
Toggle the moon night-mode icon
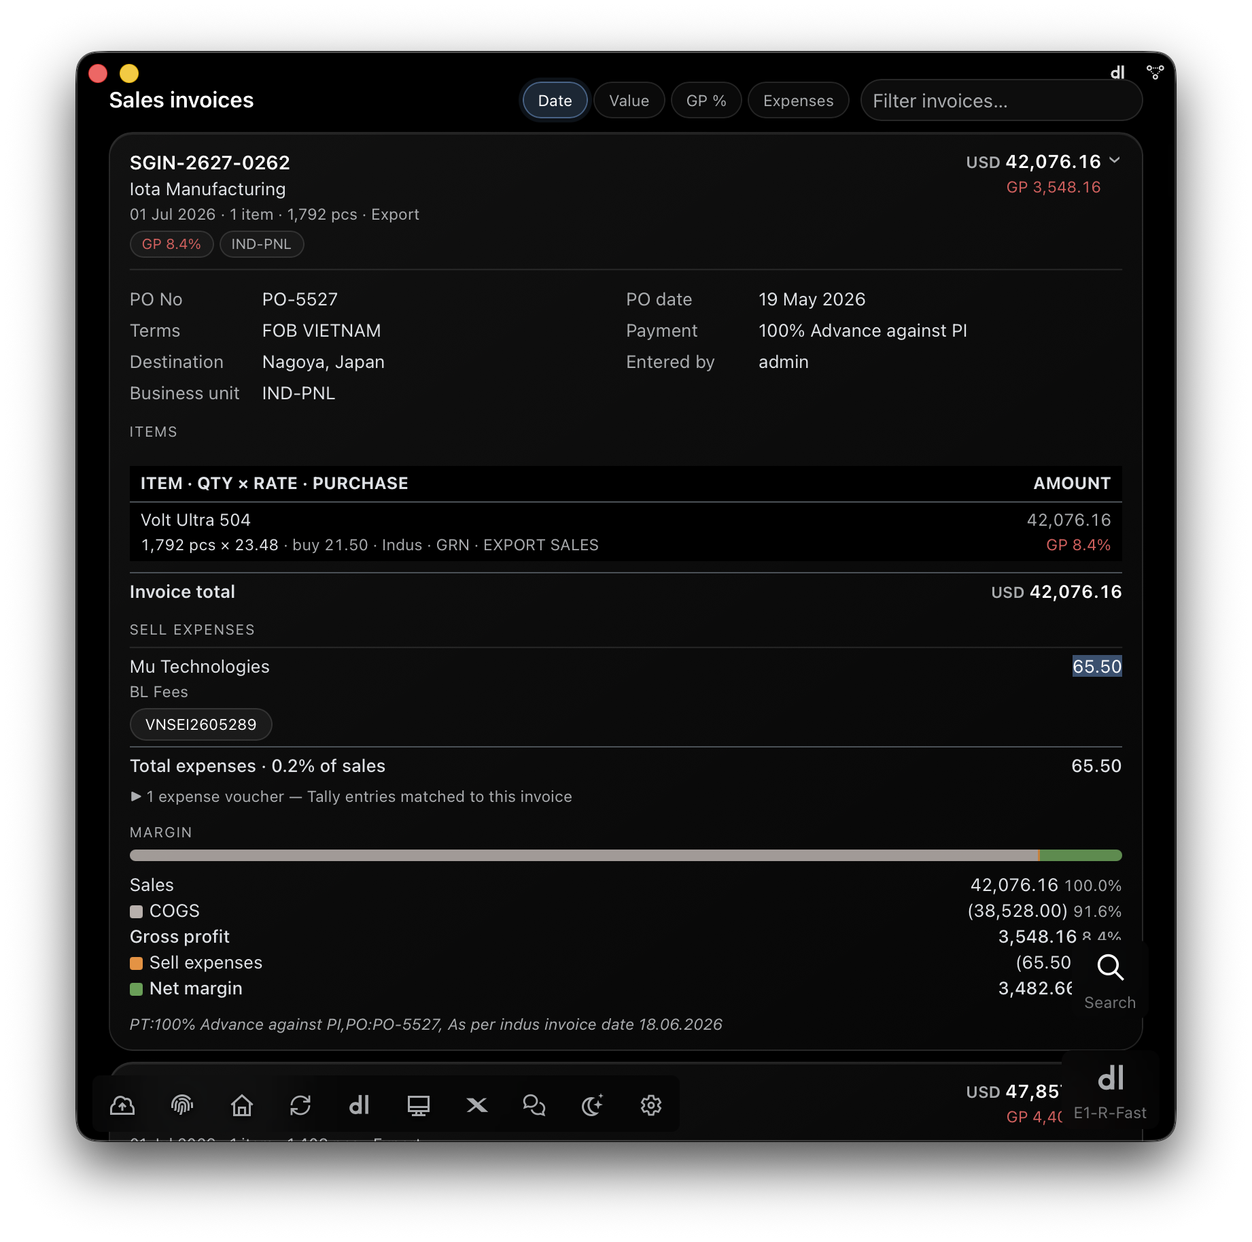pyautogui.click(x=593, y=1105)
